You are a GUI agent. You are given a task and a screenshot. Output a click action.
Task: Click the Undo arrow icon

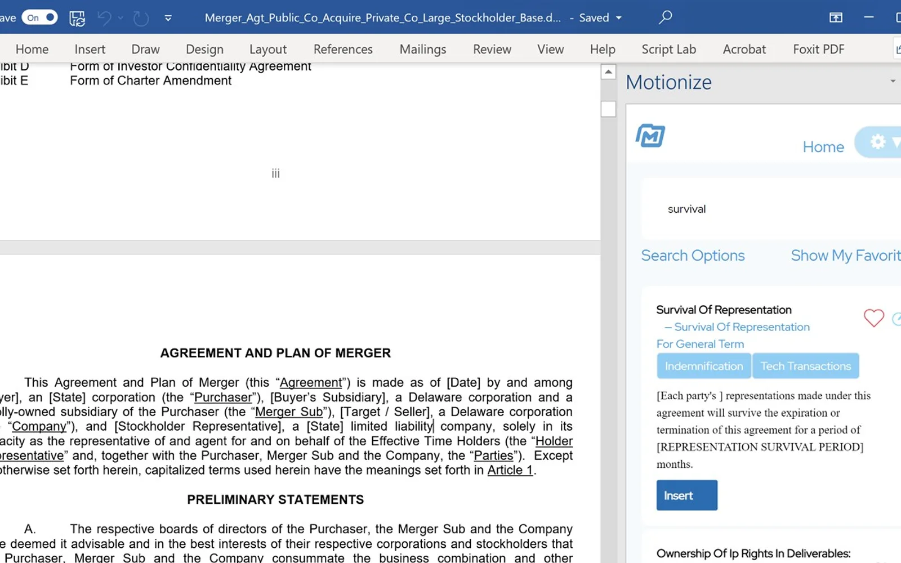(x=105, y=18)
